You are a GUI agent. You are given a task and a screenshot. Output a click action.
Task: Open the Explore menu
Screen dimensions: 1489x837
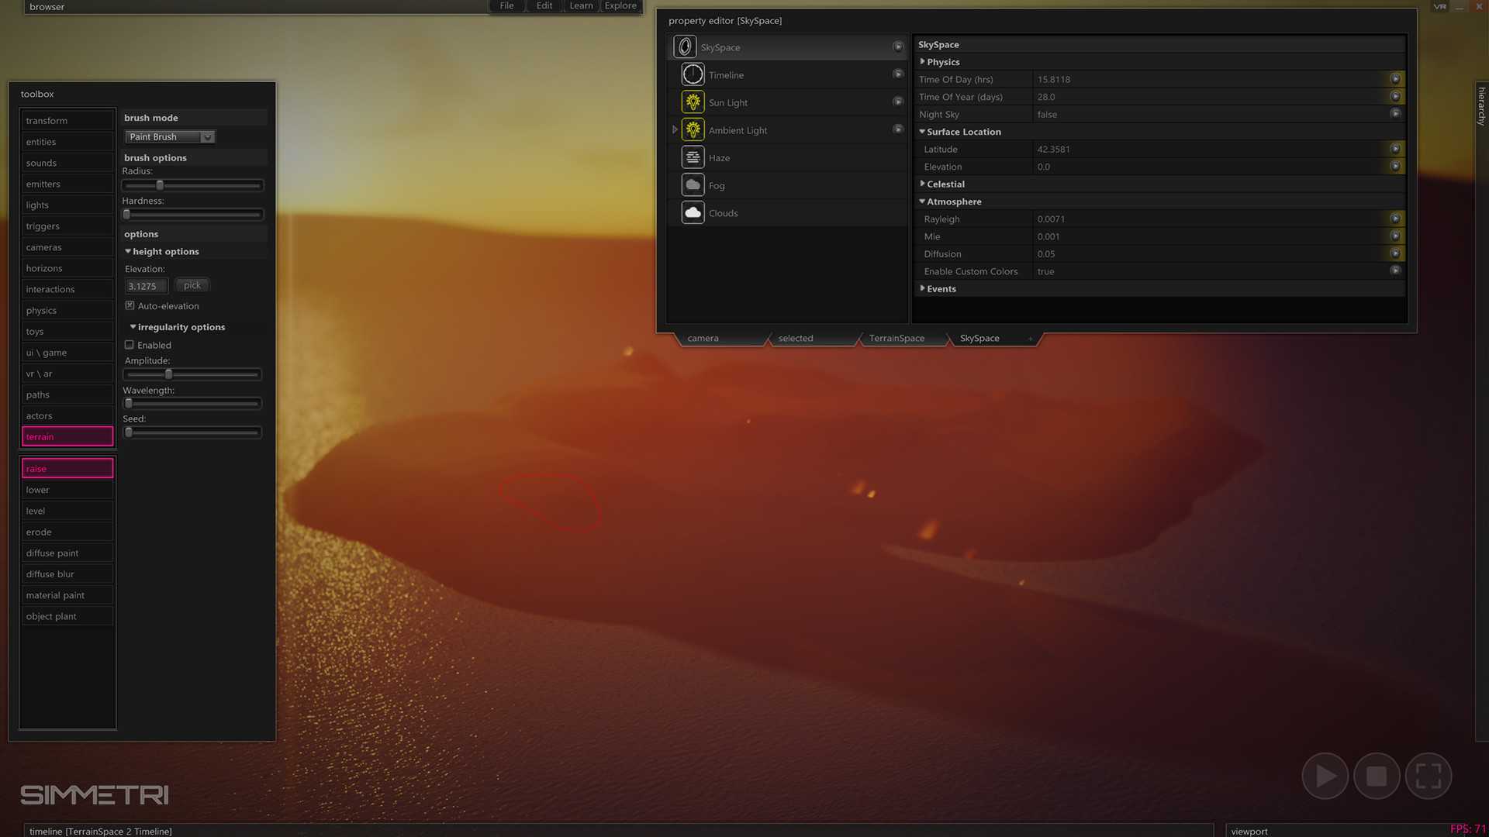click(620, 6)
